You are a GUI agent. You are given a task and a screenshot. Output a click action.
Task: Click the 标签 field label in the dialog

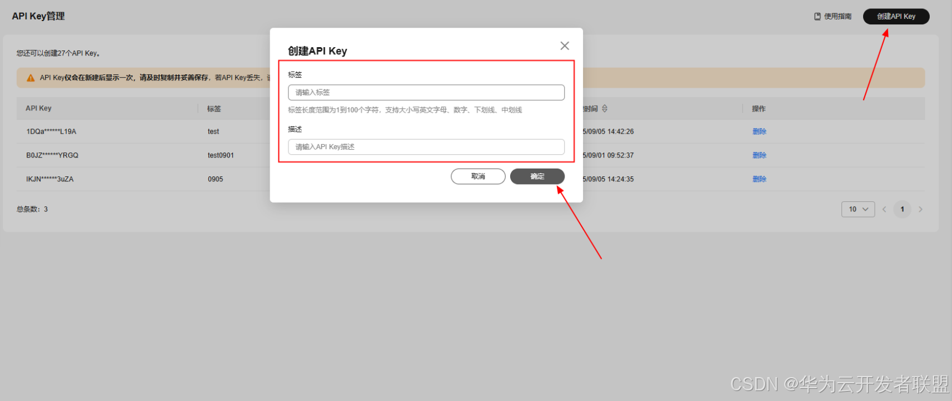(x=295, y=75)
